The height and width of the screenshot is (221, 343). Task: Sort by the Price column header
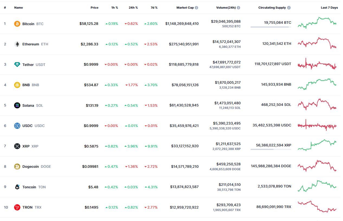(94, 8)
